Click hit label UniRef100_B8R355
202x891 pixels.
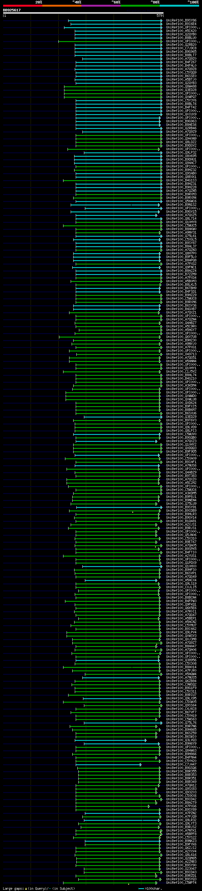181,772
